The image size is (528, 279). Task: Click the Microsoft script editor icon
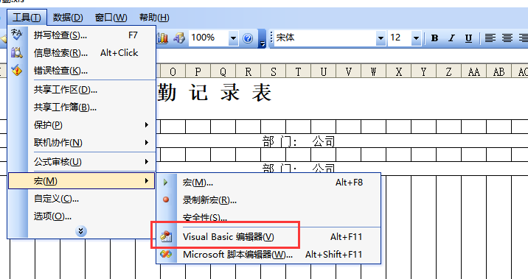point(166,254)
